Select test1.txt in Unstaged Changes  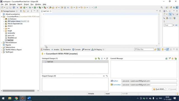[x=75, y=62]
